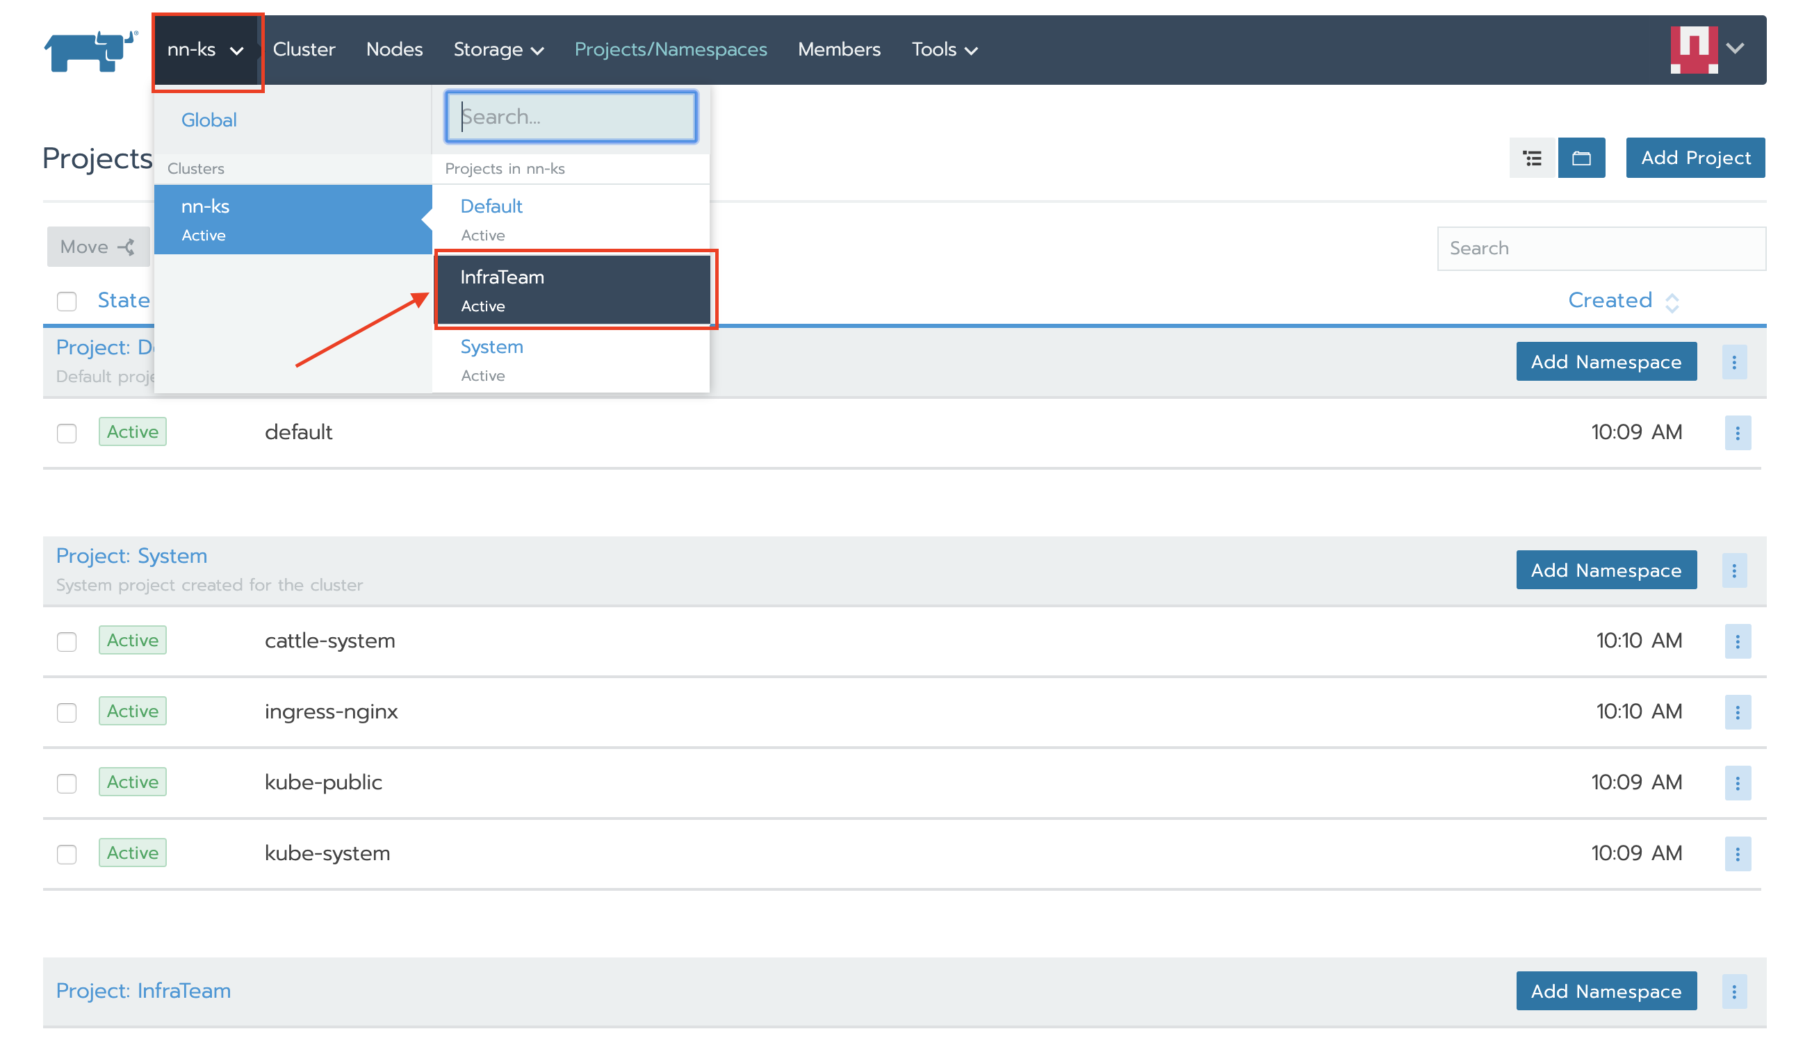Go to the Members tab
The height and width of the screenshot is (1045, 1796).
[x=839, y=50]
